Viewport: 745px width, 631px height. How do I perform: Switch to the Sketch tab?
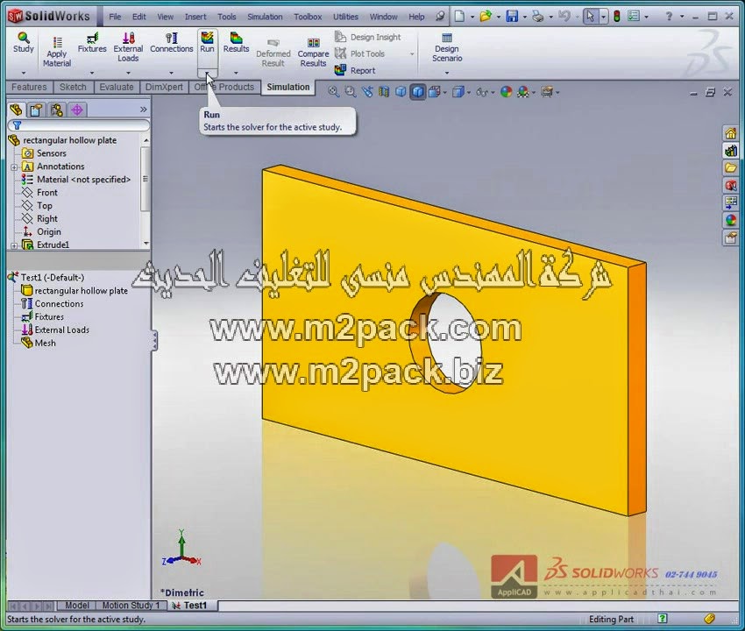[x=73, y=87]
